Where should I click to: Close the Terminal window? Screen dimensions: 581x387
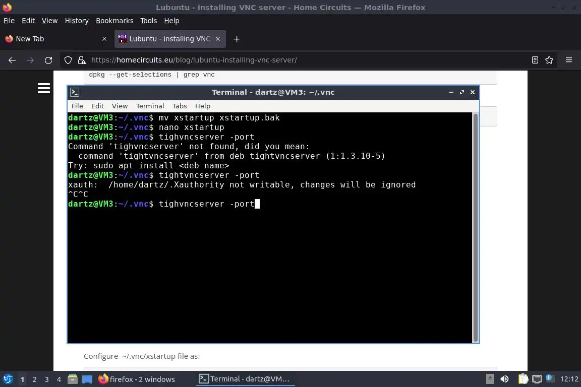pos(473,92)
